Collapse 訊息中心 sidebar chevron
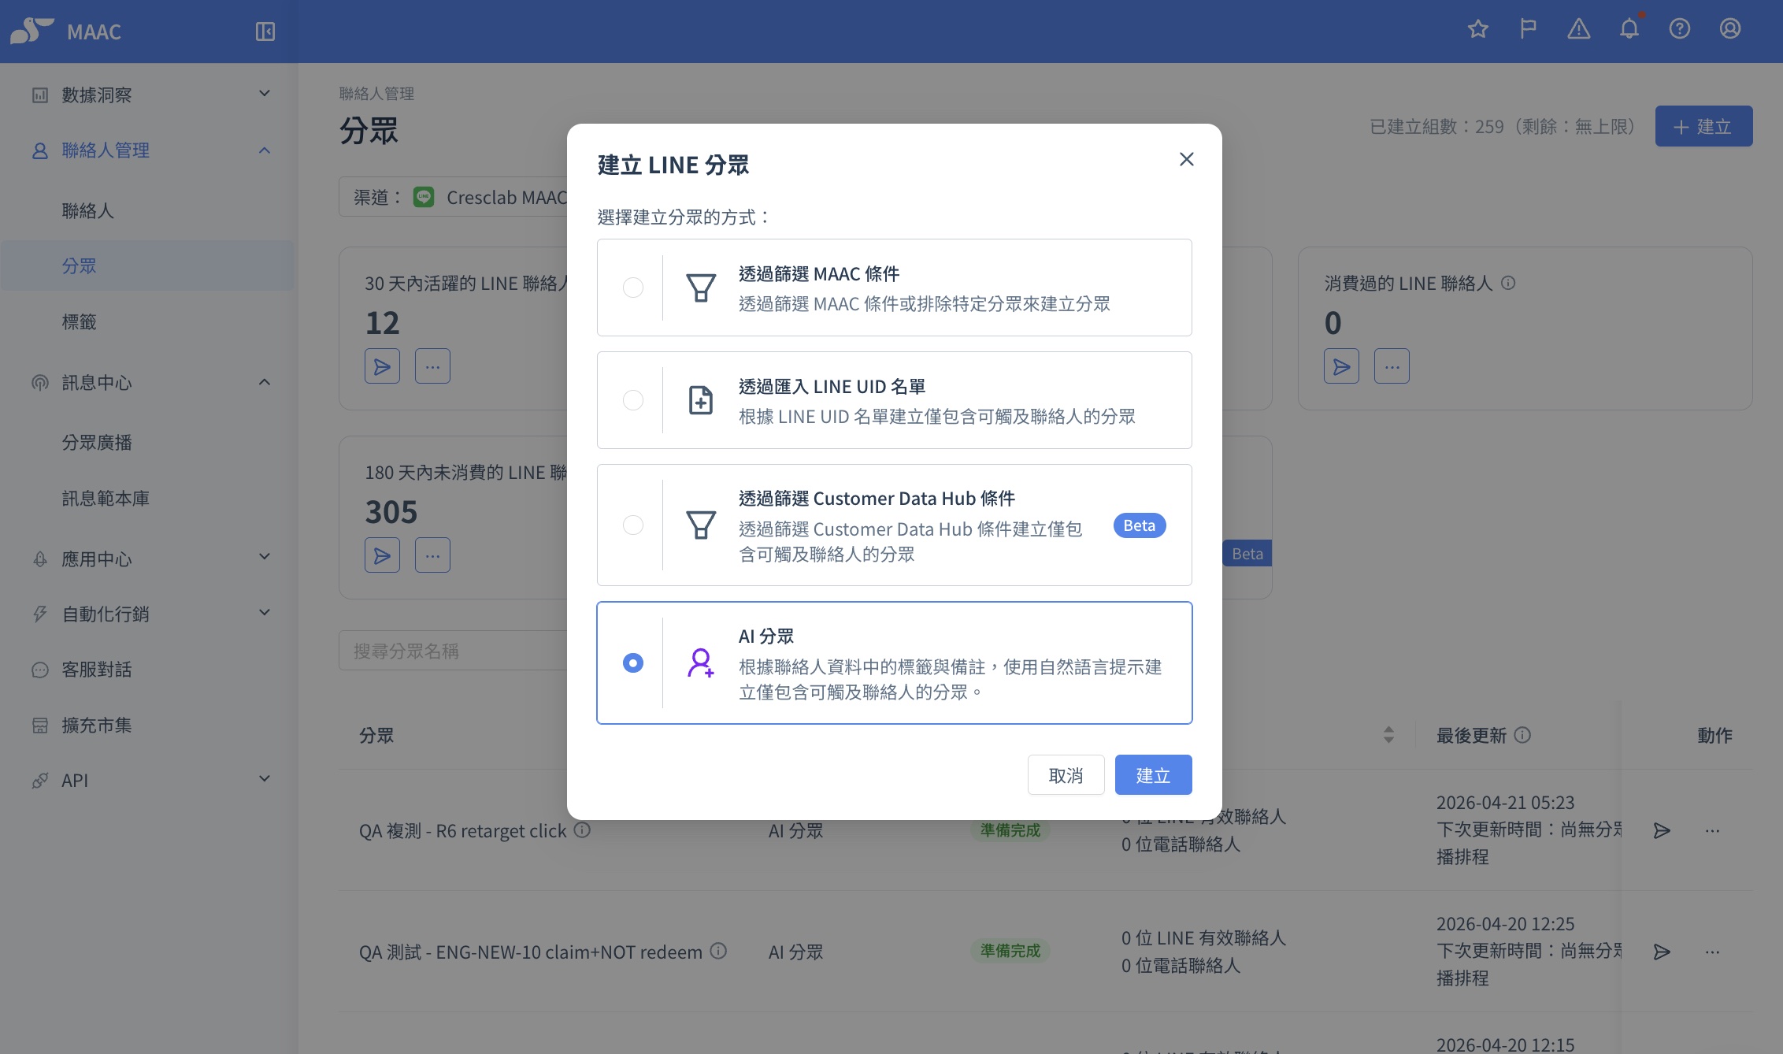 tap(265, 382)
